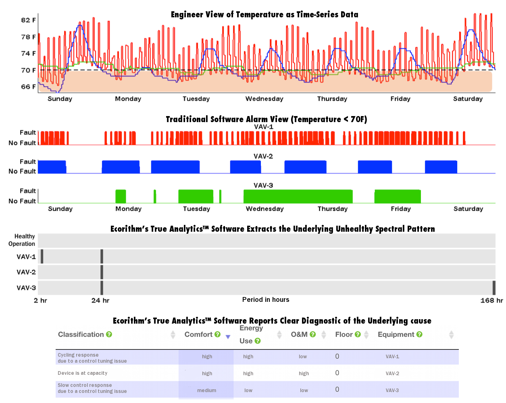Click the Equipment column header

396,334
